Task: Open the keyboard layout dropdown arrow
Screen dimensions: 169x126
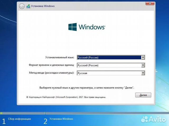Action: click(143, 73)
